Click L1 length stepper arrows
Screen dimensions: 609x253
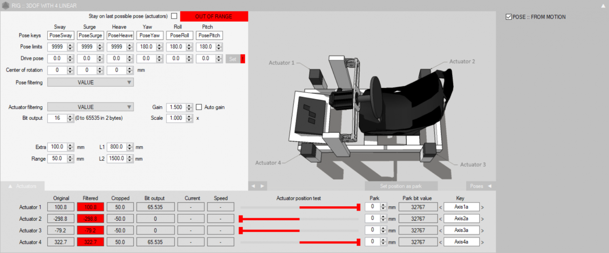tap(129, 147)
